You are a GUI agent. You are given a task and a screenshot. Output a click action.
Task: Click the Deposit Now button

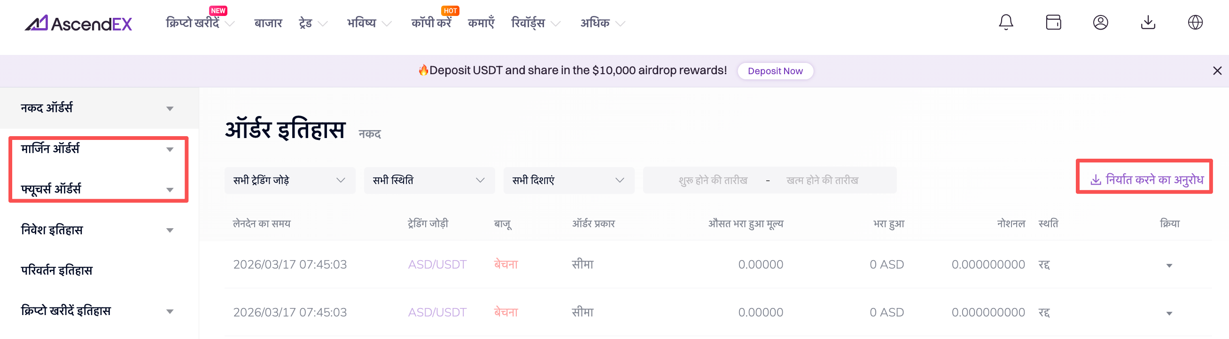coord(775,71)
